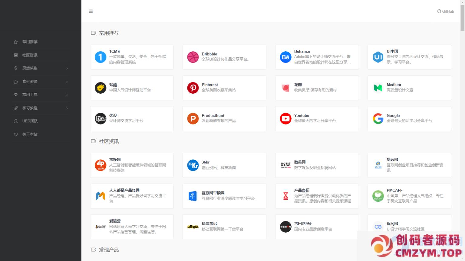Expand the 学习教程 chevron in sidebar

(67, 108)
